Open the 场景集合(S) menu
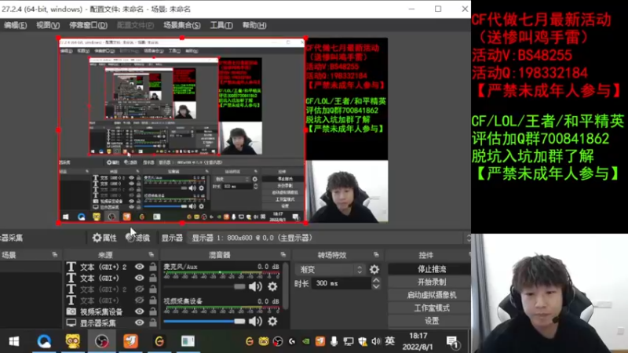 [182, 25]
